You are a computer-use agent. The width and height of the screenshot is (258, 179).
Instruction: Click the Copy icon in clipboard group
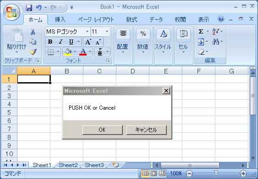pos(33,42)
